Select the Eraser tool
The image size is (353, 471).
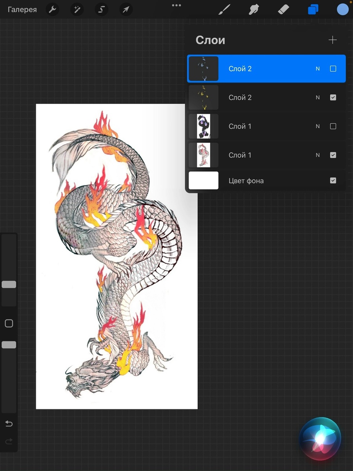tap(283, 9)
